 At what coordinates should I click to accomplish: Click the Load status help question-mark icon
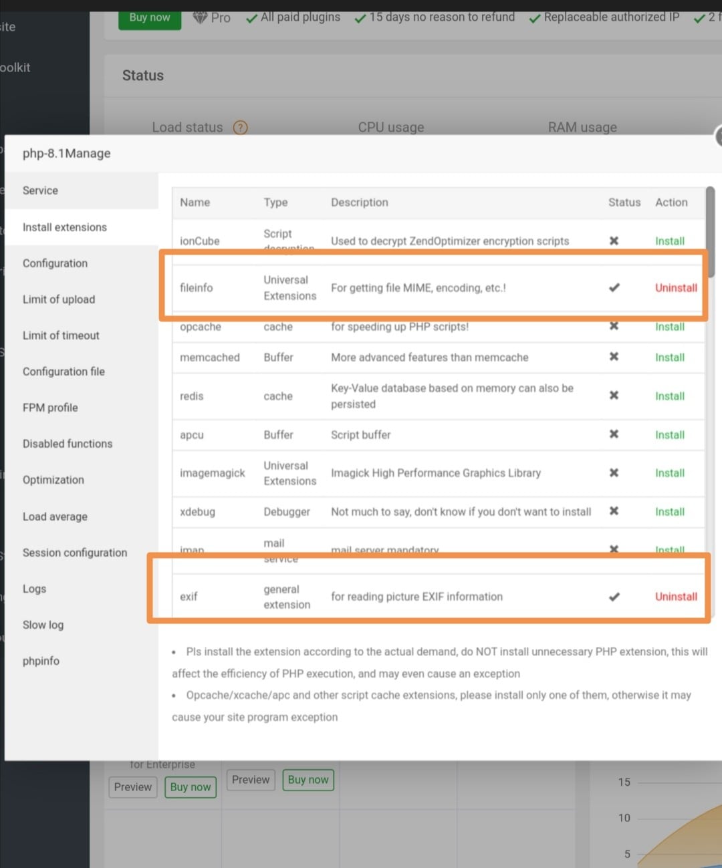pos(240,128)
